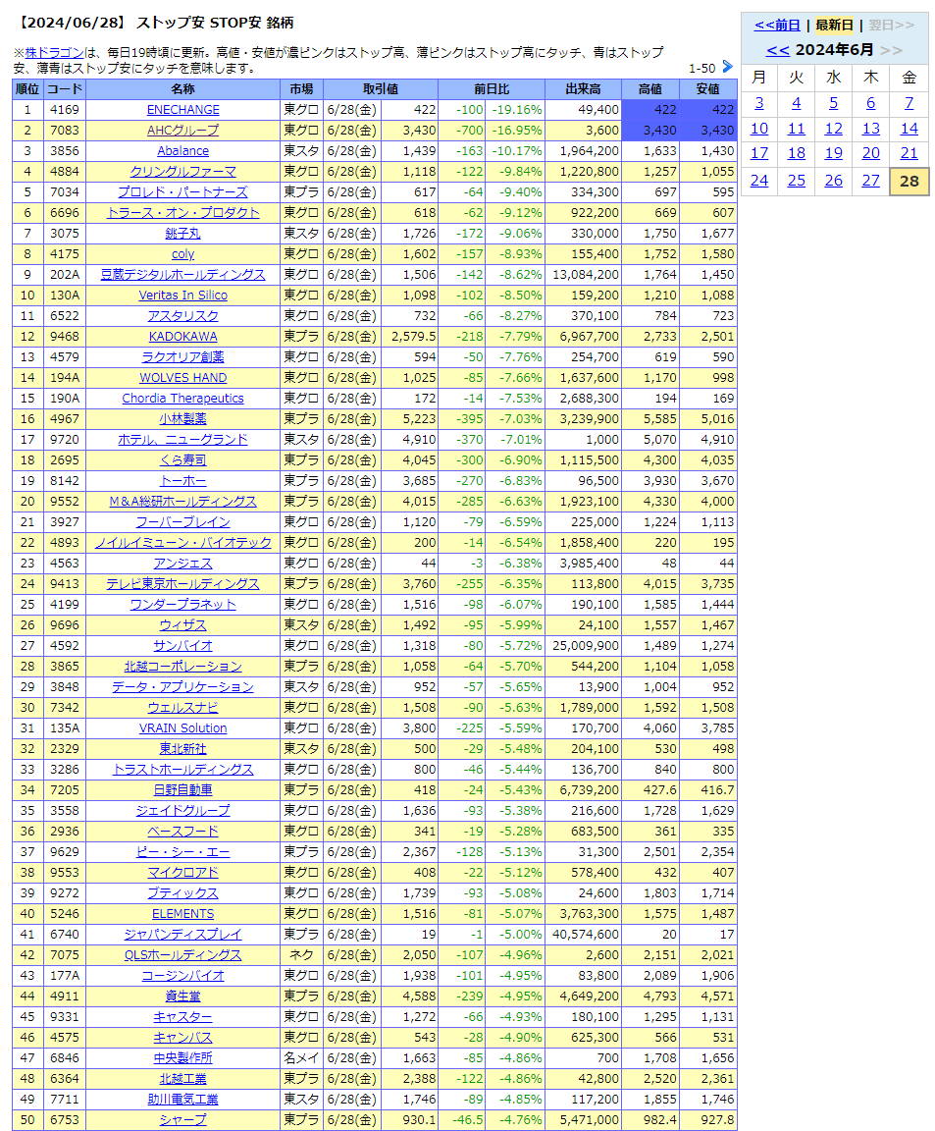935x1131 pixels.
Task: Click stock code 4169
Action: (64, 110)
